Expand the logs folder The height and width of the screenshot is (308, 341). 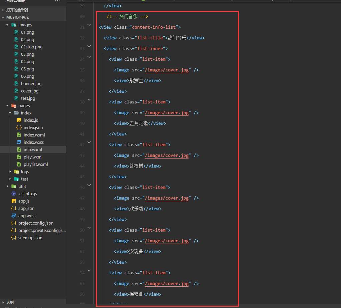coord(10,172)
